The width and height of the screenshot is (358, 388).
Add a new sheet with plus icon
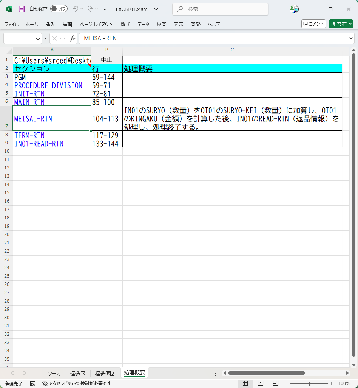pos(168,373)
